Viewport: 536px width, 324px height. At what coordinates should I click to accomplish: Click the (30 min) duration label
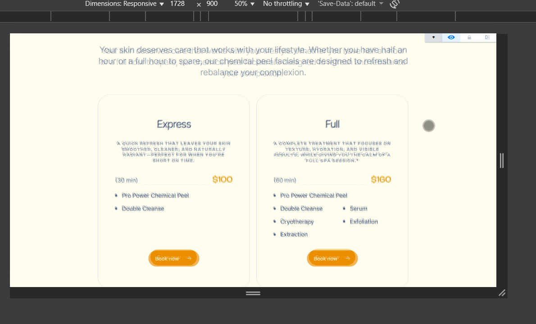click(127, 180)
